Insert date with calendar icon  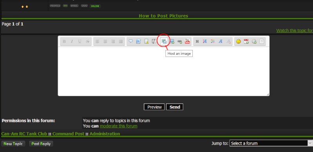[x=246, y=41]
